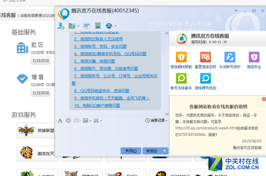Click the window shake icon
This screenshot has height=176, width=266.
tap(76, 121)
